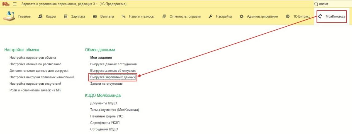Viewport: 352px width, 134px height.
Task: Switch to the 1С-Битрикс section
Action: 298,17
